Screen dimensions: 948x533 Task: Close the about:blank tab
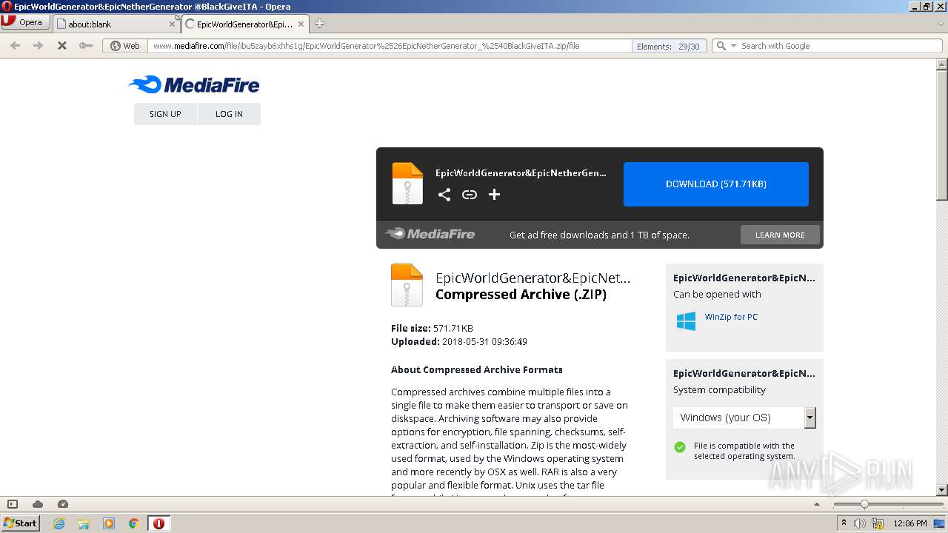tap(172, 24)
